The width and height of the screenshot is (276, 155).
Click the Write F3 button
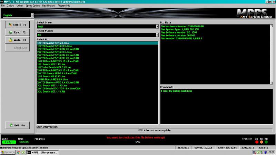point(18,40)
